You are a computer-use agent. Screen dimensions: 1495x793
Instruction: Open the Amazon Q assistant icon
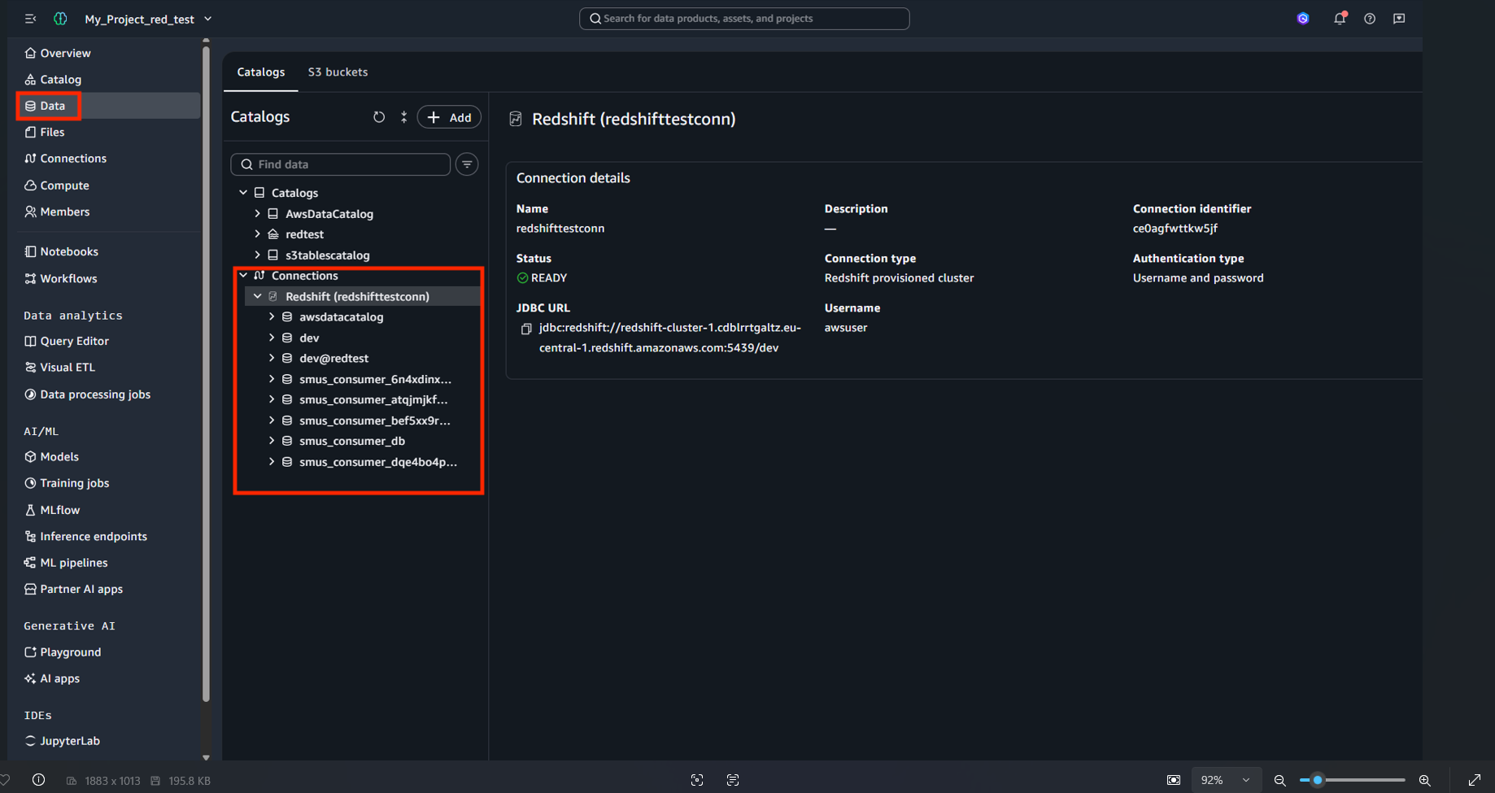pos(1303,19)
